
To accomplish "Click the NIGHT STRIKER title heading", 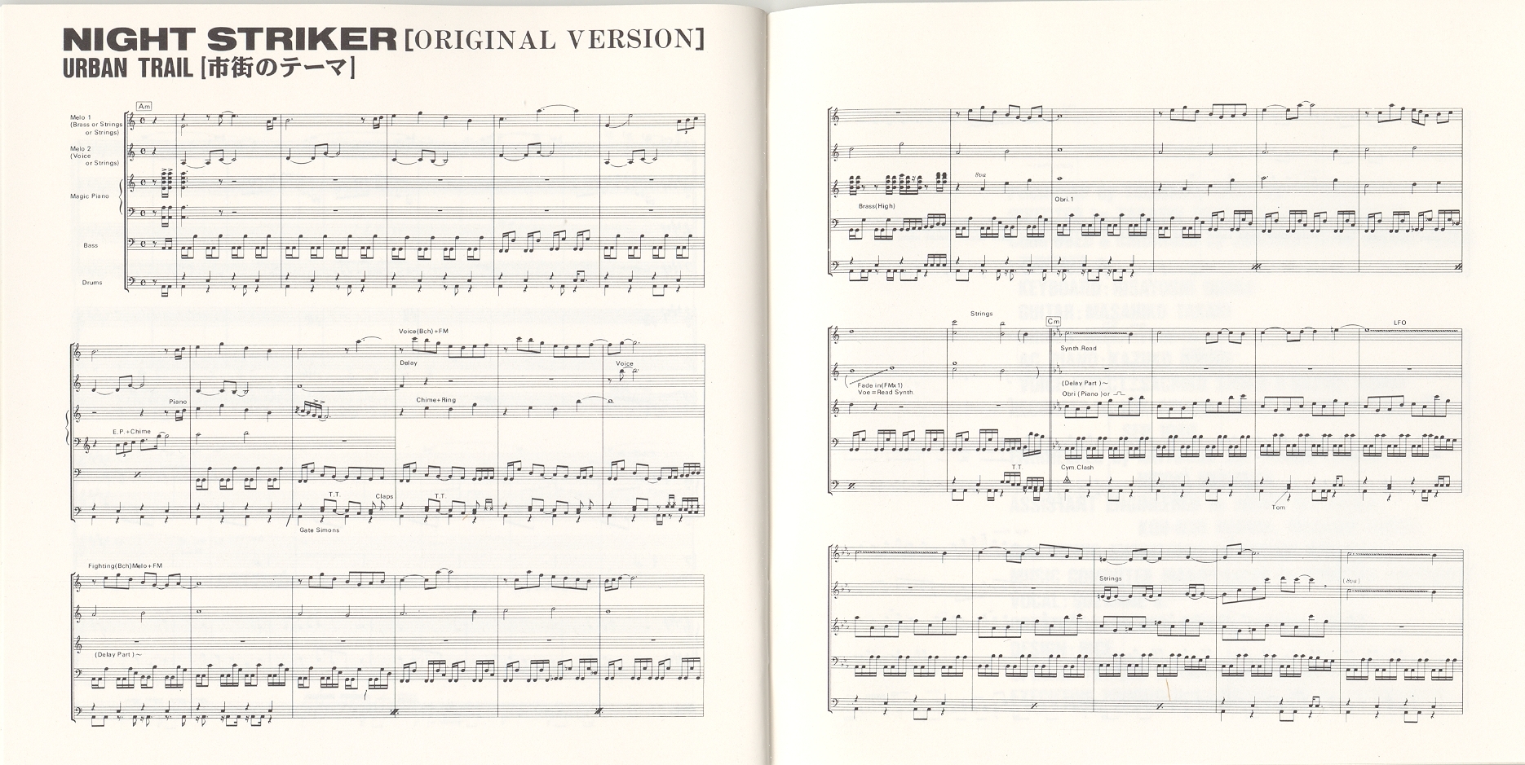I will (x=228, y=40).
